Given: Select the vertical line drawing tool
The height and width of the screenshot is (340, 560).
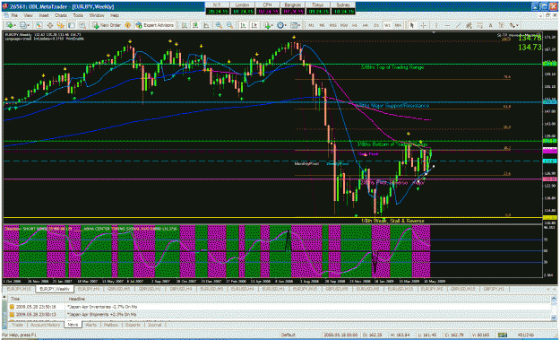Looking at the screenshot, I should coord(436,25).
